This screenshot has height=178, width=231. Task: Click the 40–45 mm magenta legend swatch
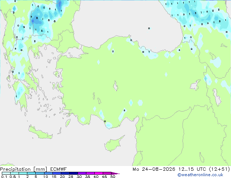point(99,173)
